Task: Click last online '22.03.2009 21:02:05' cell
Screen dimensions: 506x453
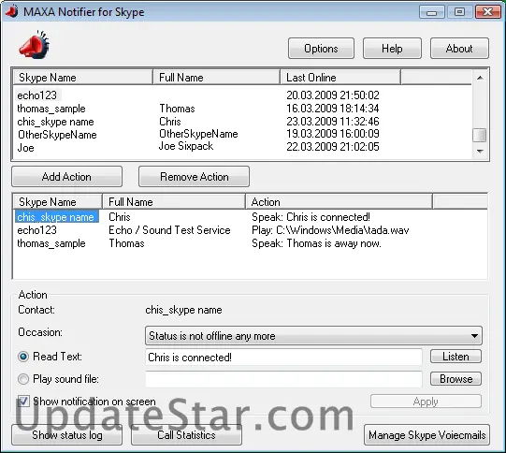Action: pyautogui.click(x=333, y=147)
